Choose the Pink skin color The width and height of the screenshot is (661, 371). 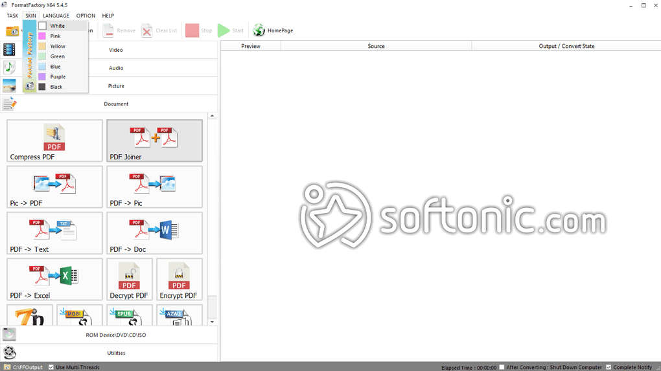(x=62, y=36)
